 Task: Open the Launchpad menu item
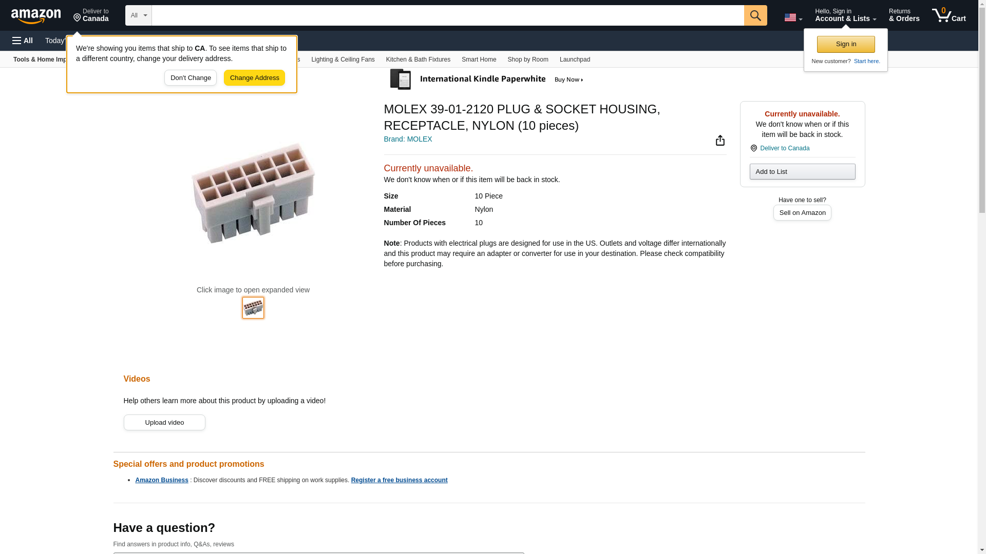(x=574, y=60)
